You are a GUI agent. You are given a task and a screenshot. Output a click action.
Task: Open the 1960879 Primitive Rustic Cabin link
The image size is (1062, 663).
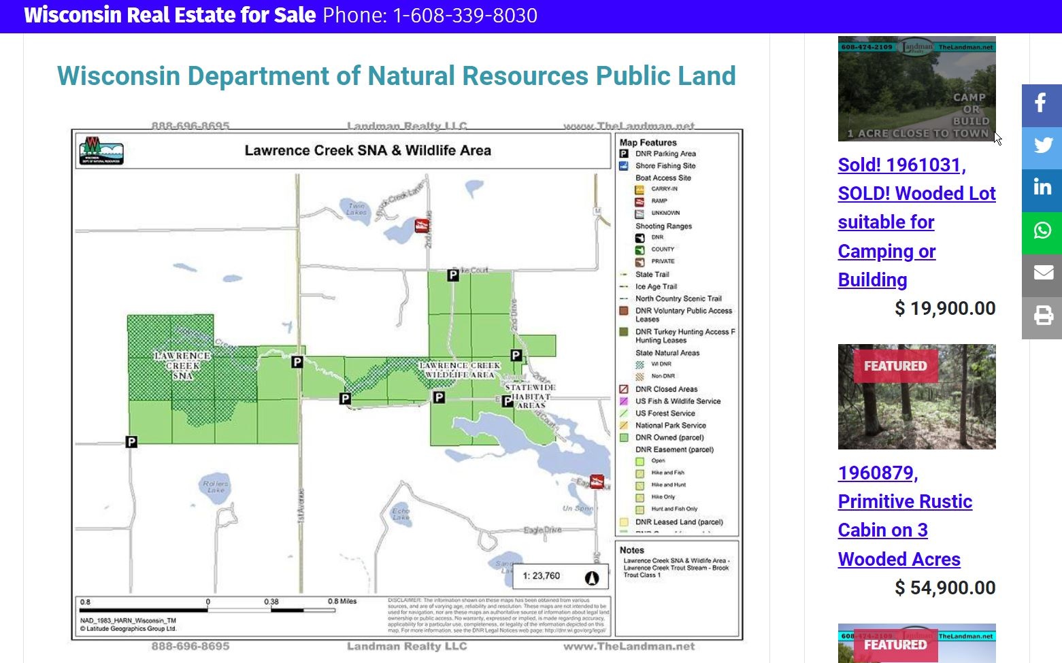tap(905, 516)
